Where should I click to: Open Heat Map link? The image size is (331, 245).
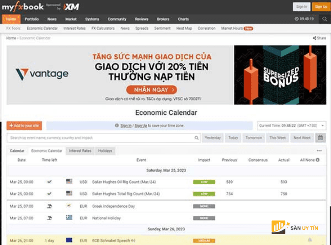(x=184, y=28)
